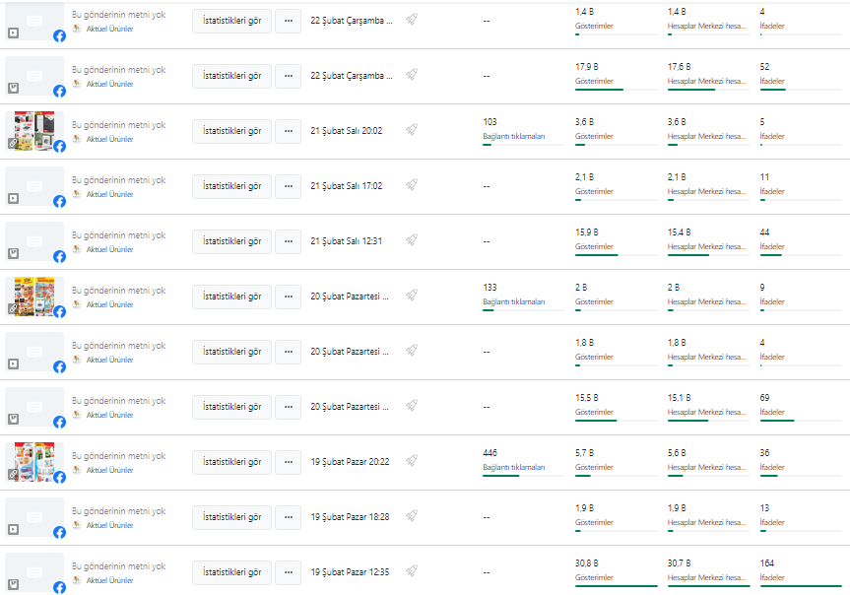Open catalog thumbnail of 19 Şubat Pazar 20:22 post
This screenshot has height=595, width=850.
[x=34, y=462]
